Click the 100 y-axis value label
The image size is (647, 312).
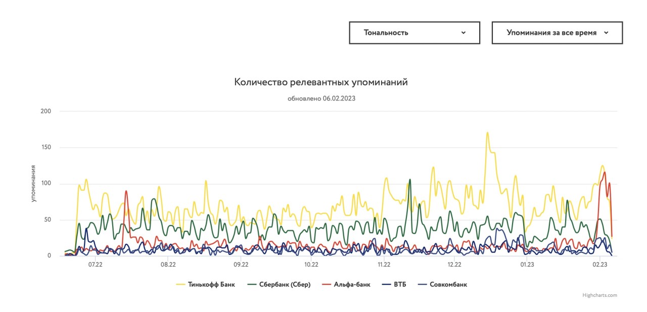46,183
